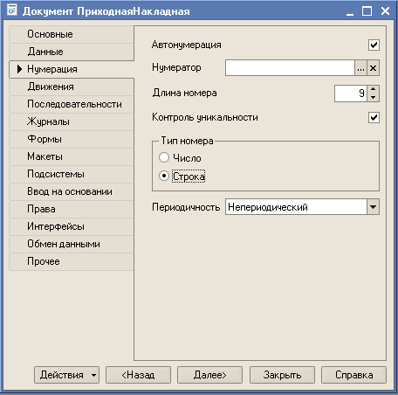Image resolution: width=398 pixels, height=395 pixels.
Task: Expand the Периодичность dropdown list
Action: coord(374,207)
